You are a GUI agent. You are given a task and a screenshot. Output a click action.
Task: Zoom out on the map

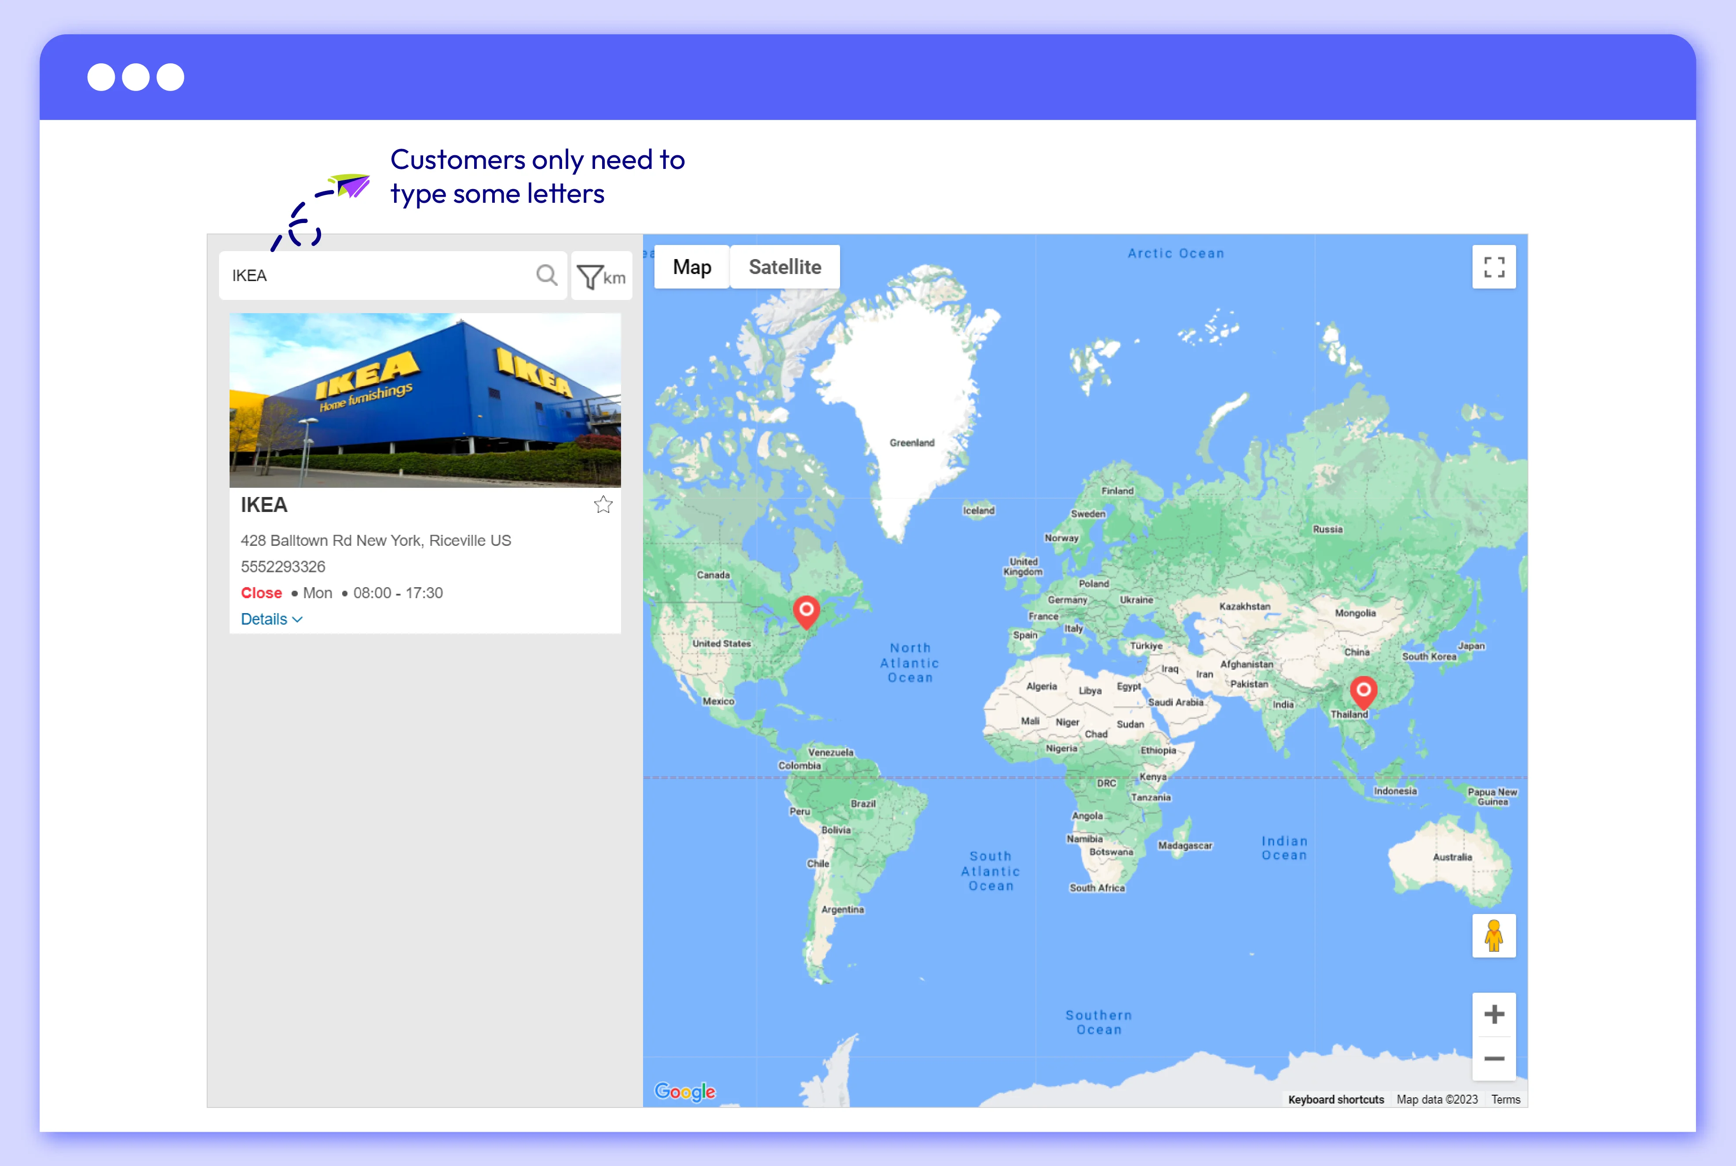pos(1494,1058)
